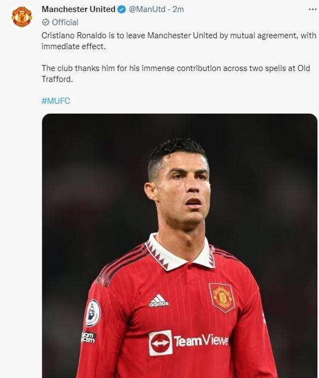Click the @ManUtd handle
Image resolution: width=319 pixels, height=378 pixels.
[147, 9]
